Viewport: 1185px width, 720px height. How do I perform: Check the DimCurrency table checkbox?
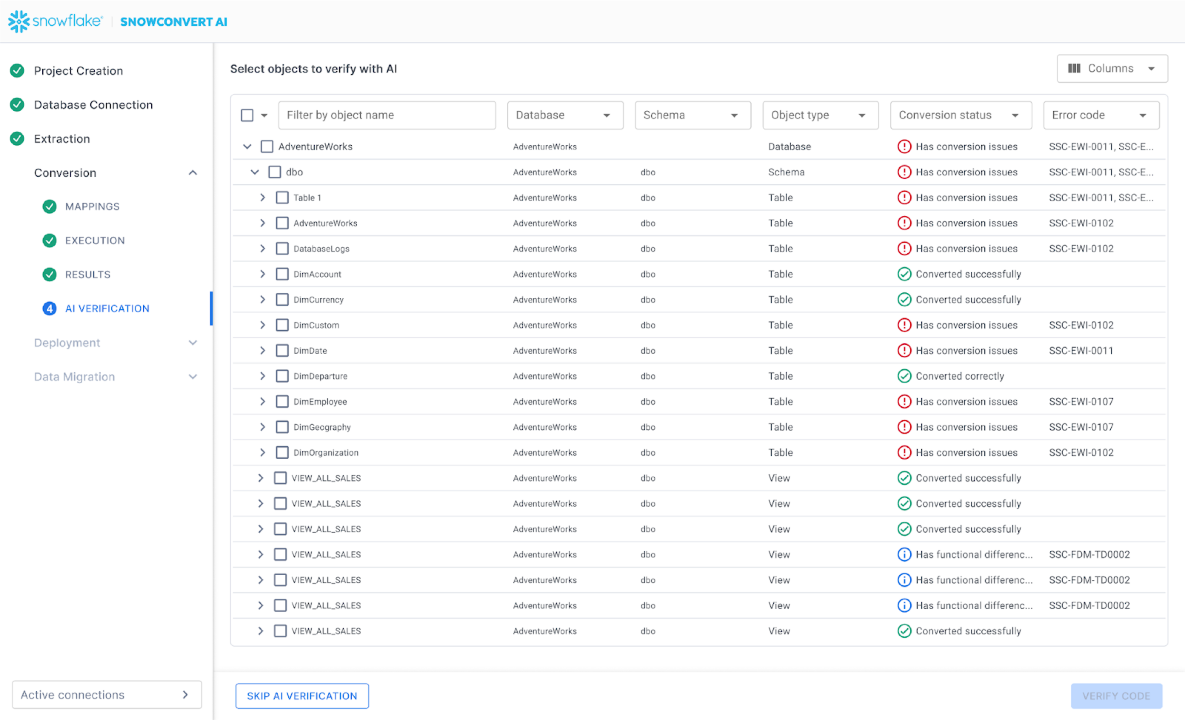point(282,299)
